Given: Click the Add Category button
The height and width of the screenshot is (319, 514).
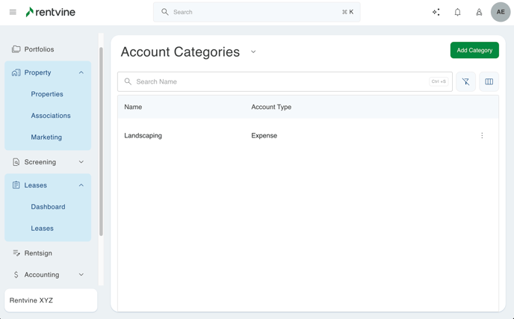Looking at the screenshot, I should coord(474,50).
